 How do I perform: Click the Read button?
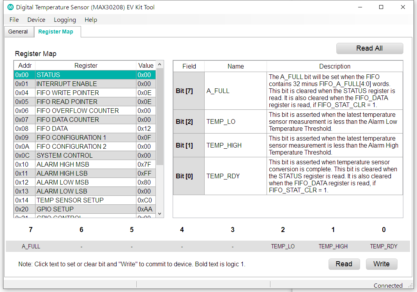[x=344, y=264]
